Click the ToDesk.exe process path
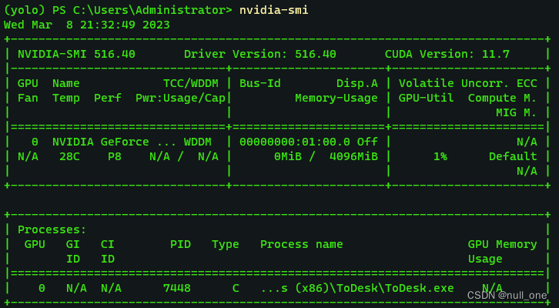 coord(356,288)
